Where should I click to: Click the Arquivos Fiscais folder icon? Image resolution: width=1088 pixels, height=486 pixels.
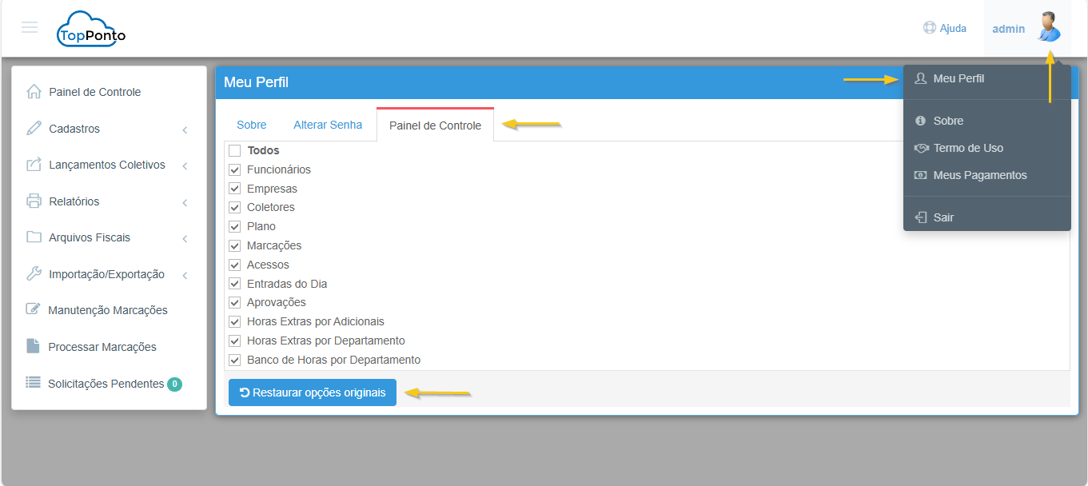34,237
